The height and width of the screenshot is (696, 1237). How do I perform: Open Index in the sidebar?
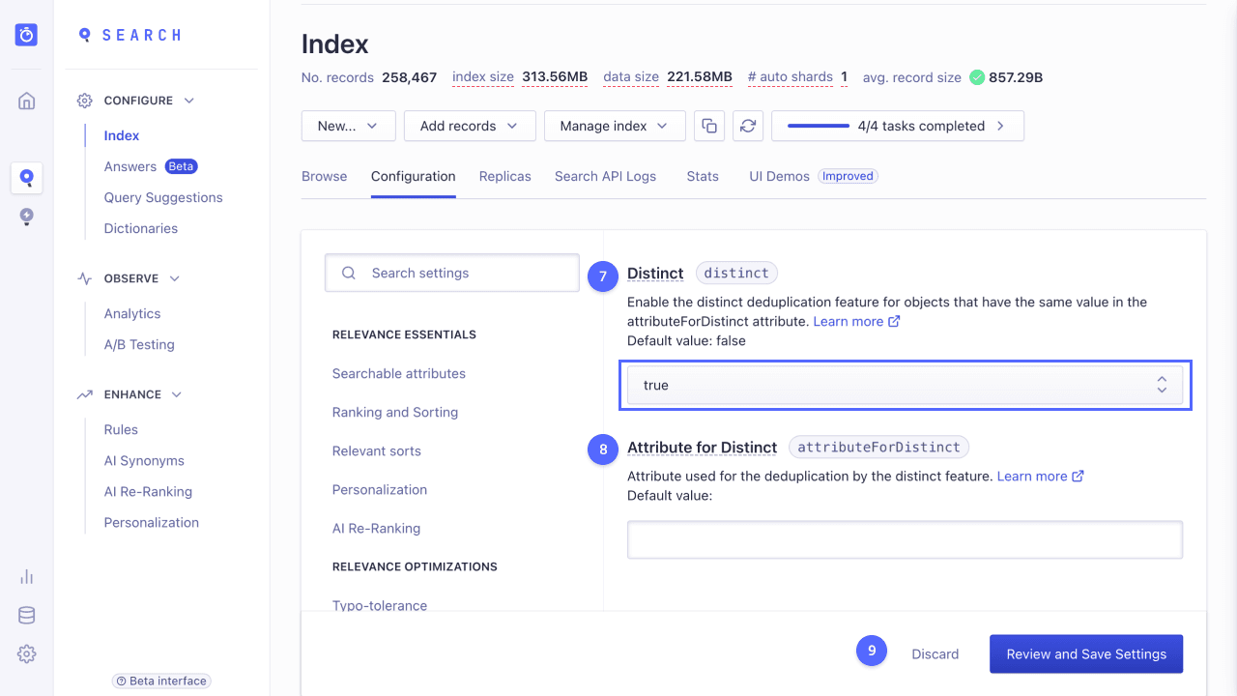(122, 135)
